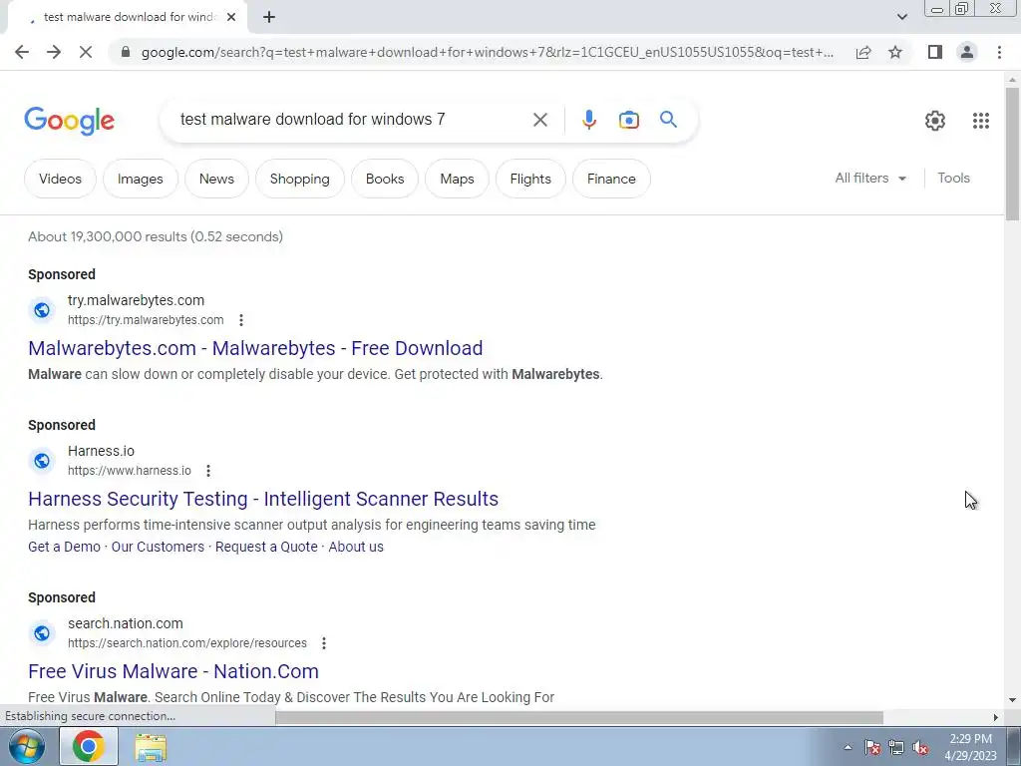This screenshot has height=766, width=1021.
Task: Stop page loading with X button
Action: coord(86,52)
